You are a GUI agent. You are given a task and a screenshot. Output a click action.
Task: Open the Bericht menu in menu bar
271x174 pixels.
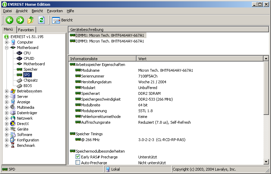(37, 11)
